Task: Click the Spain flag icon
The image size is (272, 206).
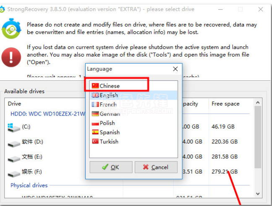Action: tap(95, 132)
